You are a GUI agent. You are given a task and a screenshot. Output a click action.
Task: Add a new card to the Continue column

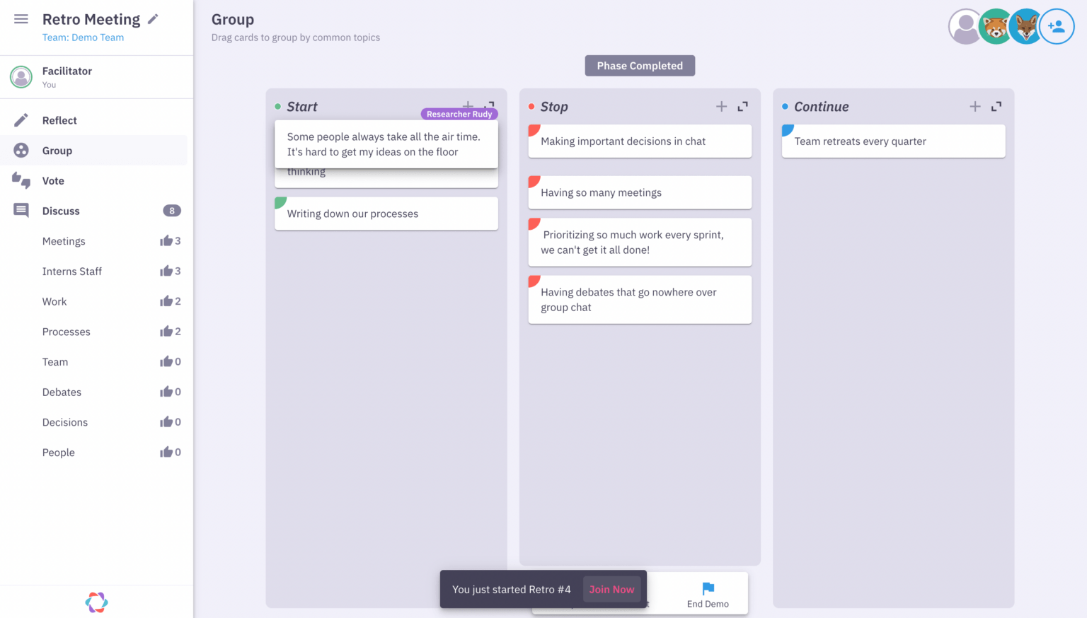[x=974, y=106]
